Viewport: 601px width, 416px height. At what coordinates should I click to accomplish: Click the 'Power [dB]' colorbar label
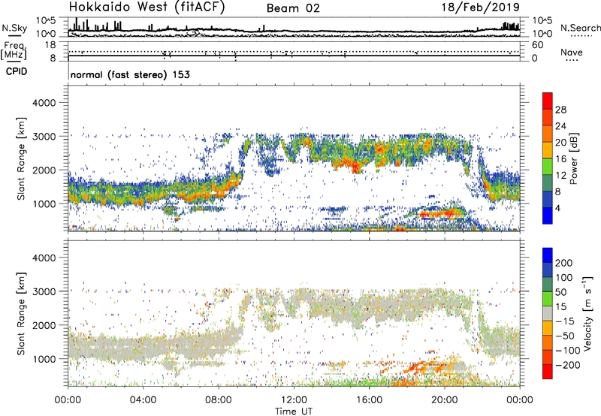pyautogui.click(x=574, y=158)
